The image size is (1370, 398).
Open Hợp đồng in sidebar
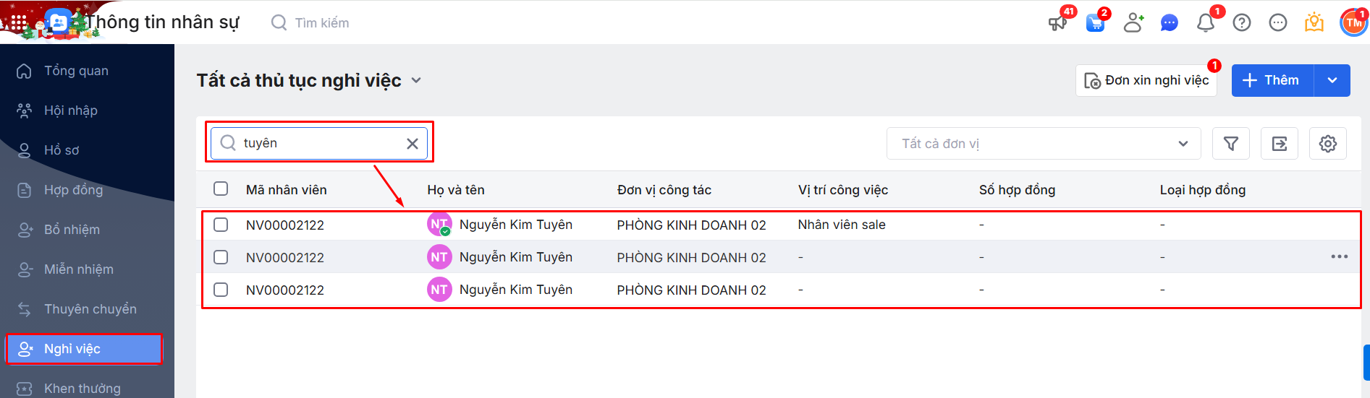pyautogui.click(x=73, y=190)
